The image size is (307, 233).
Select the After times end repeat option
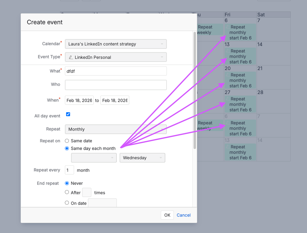67,192
